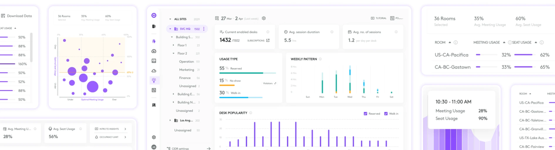Toggle the Walk in checkbox

(x=386, y=114)
